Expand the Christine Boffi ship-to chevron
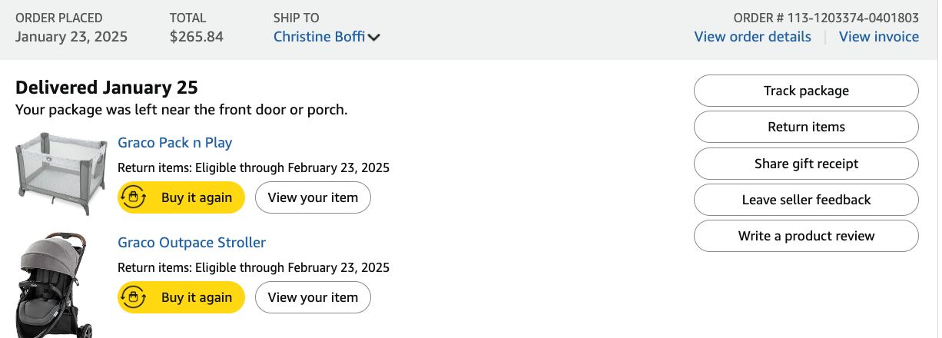942x338 pixels. tap(374, 37)
